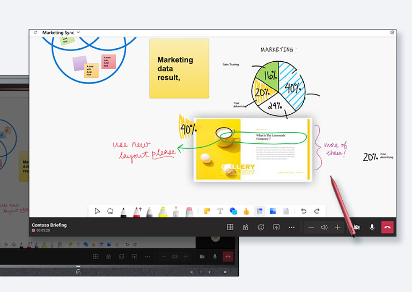Redo the last whiteboard action
This screenshot has height=292, width=412.
[x=317, y=211]
